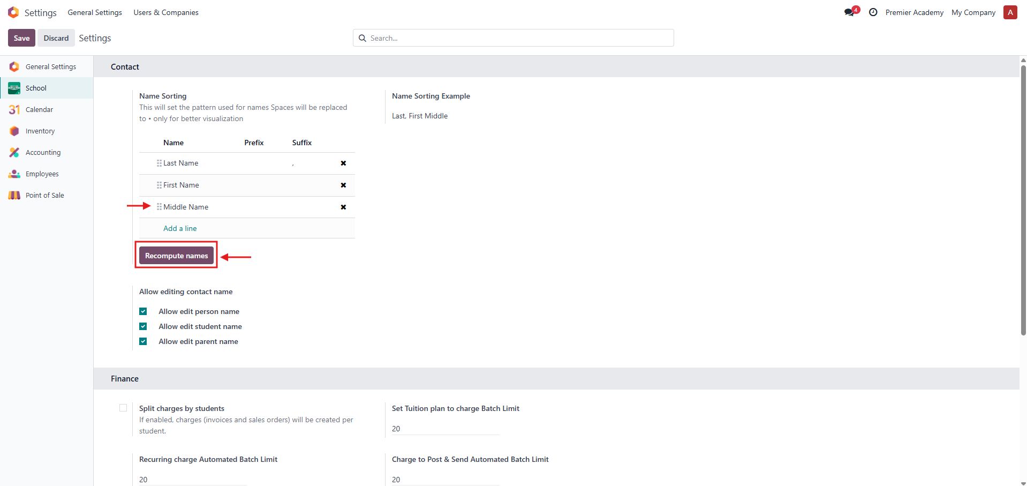The image size is (1027, 486).
Task: Click the Middle Name drag handle
Action: pyautogui.click(x=159, y=207)
